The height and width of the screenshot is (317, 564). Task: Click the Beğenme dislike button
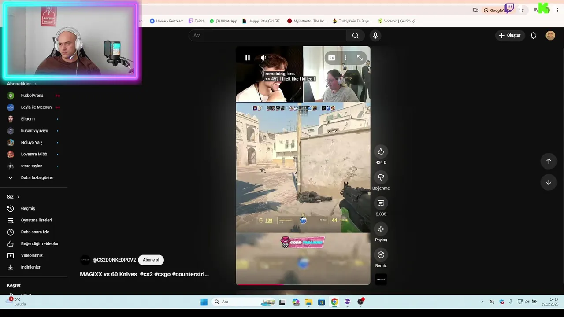coord(381,177)
